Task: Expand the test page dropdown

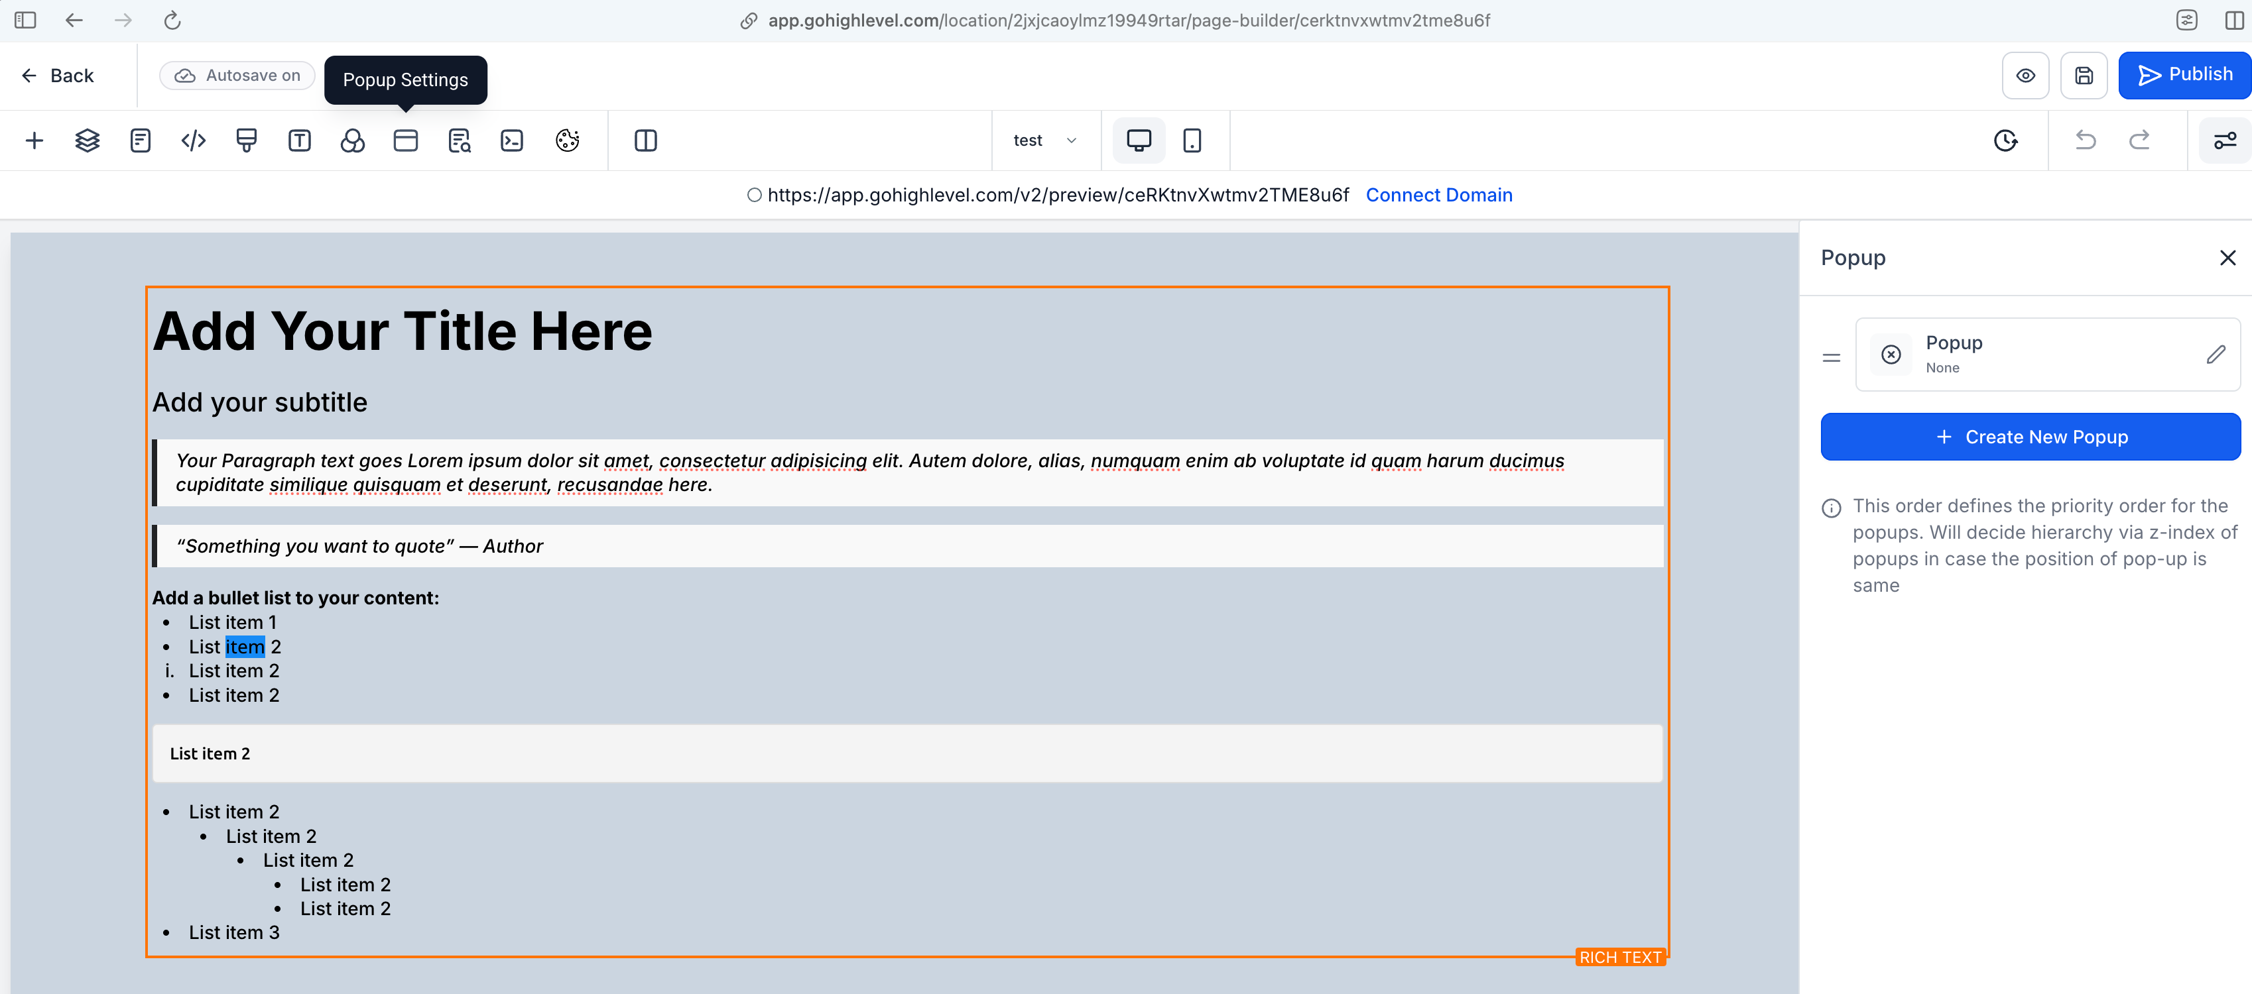Action: tap(1044, 140)
